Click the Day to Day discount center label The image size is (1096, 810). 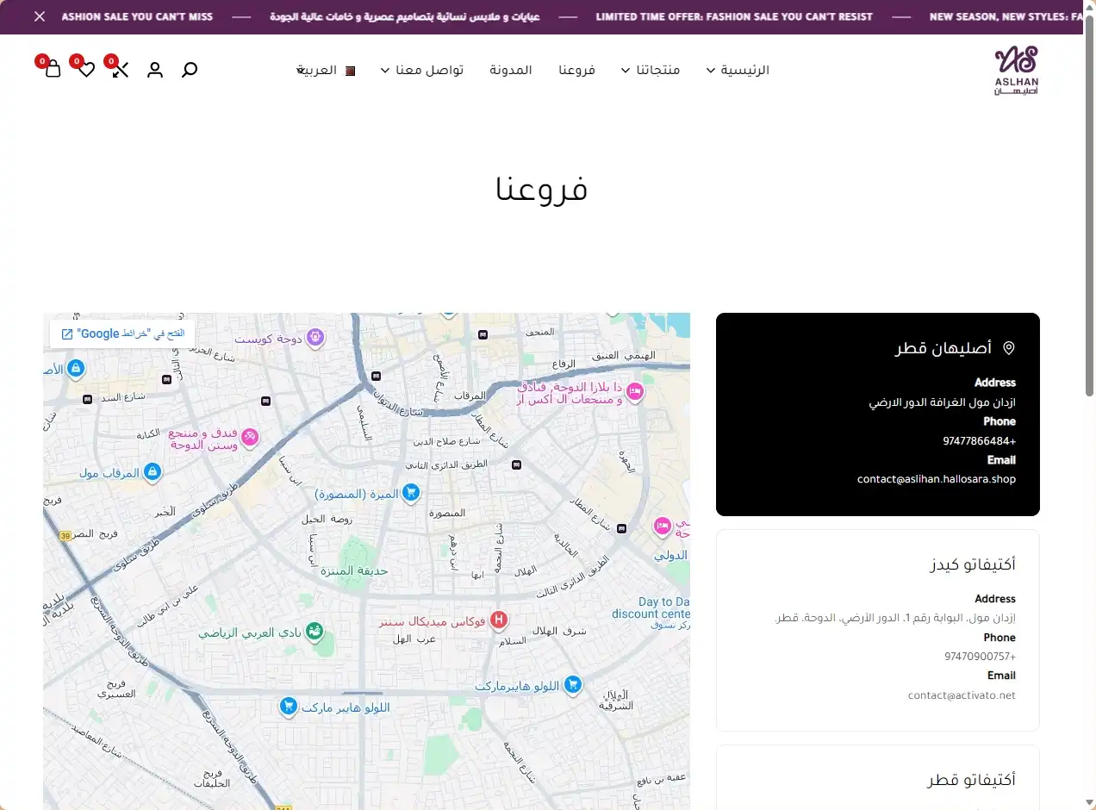[651, 607]
